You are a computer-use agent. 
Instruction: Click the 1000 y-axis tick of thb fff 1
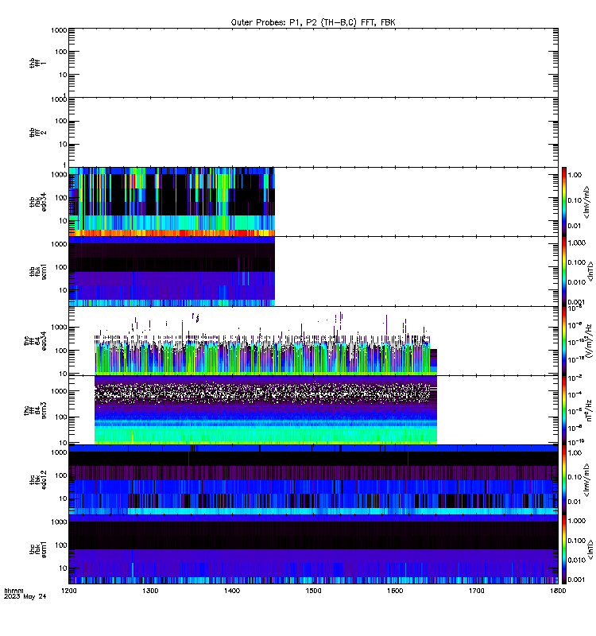click(59, 30)
